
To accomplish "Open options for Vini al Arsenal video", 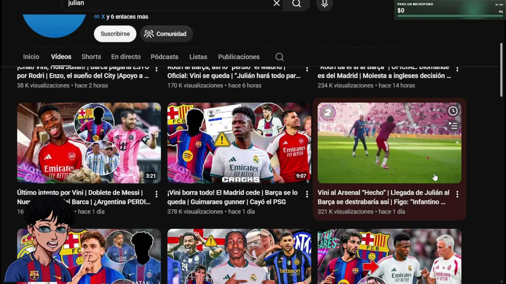I will pos(457,194).
